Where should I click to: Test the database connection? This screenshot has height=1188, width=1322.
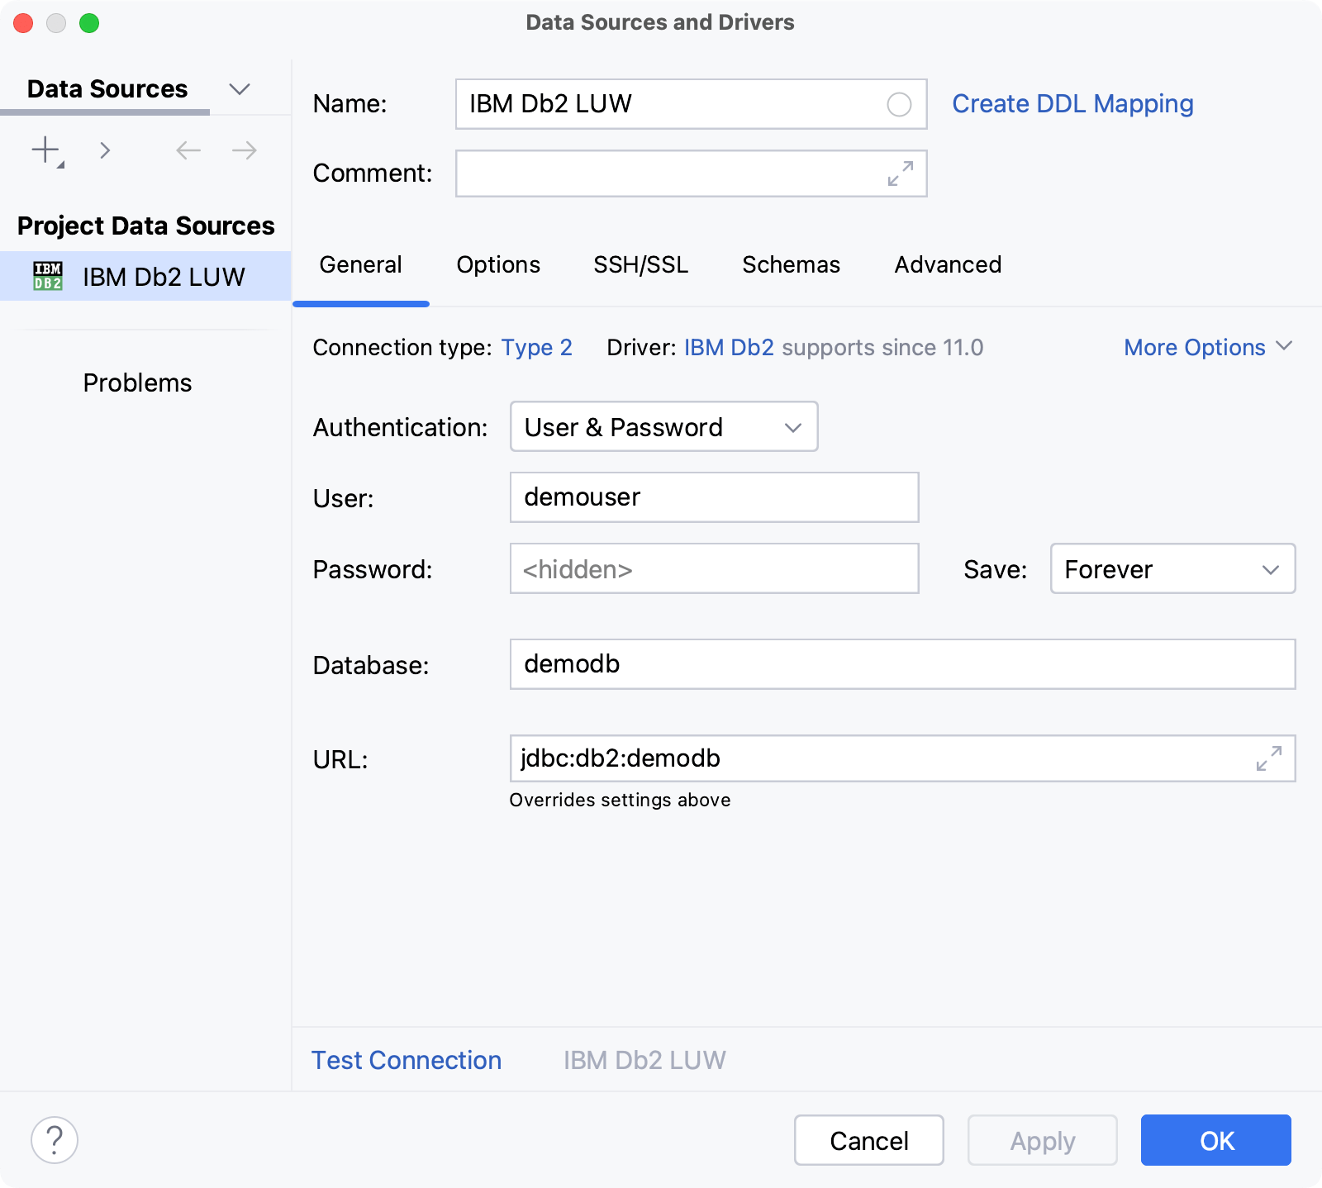406,1060
